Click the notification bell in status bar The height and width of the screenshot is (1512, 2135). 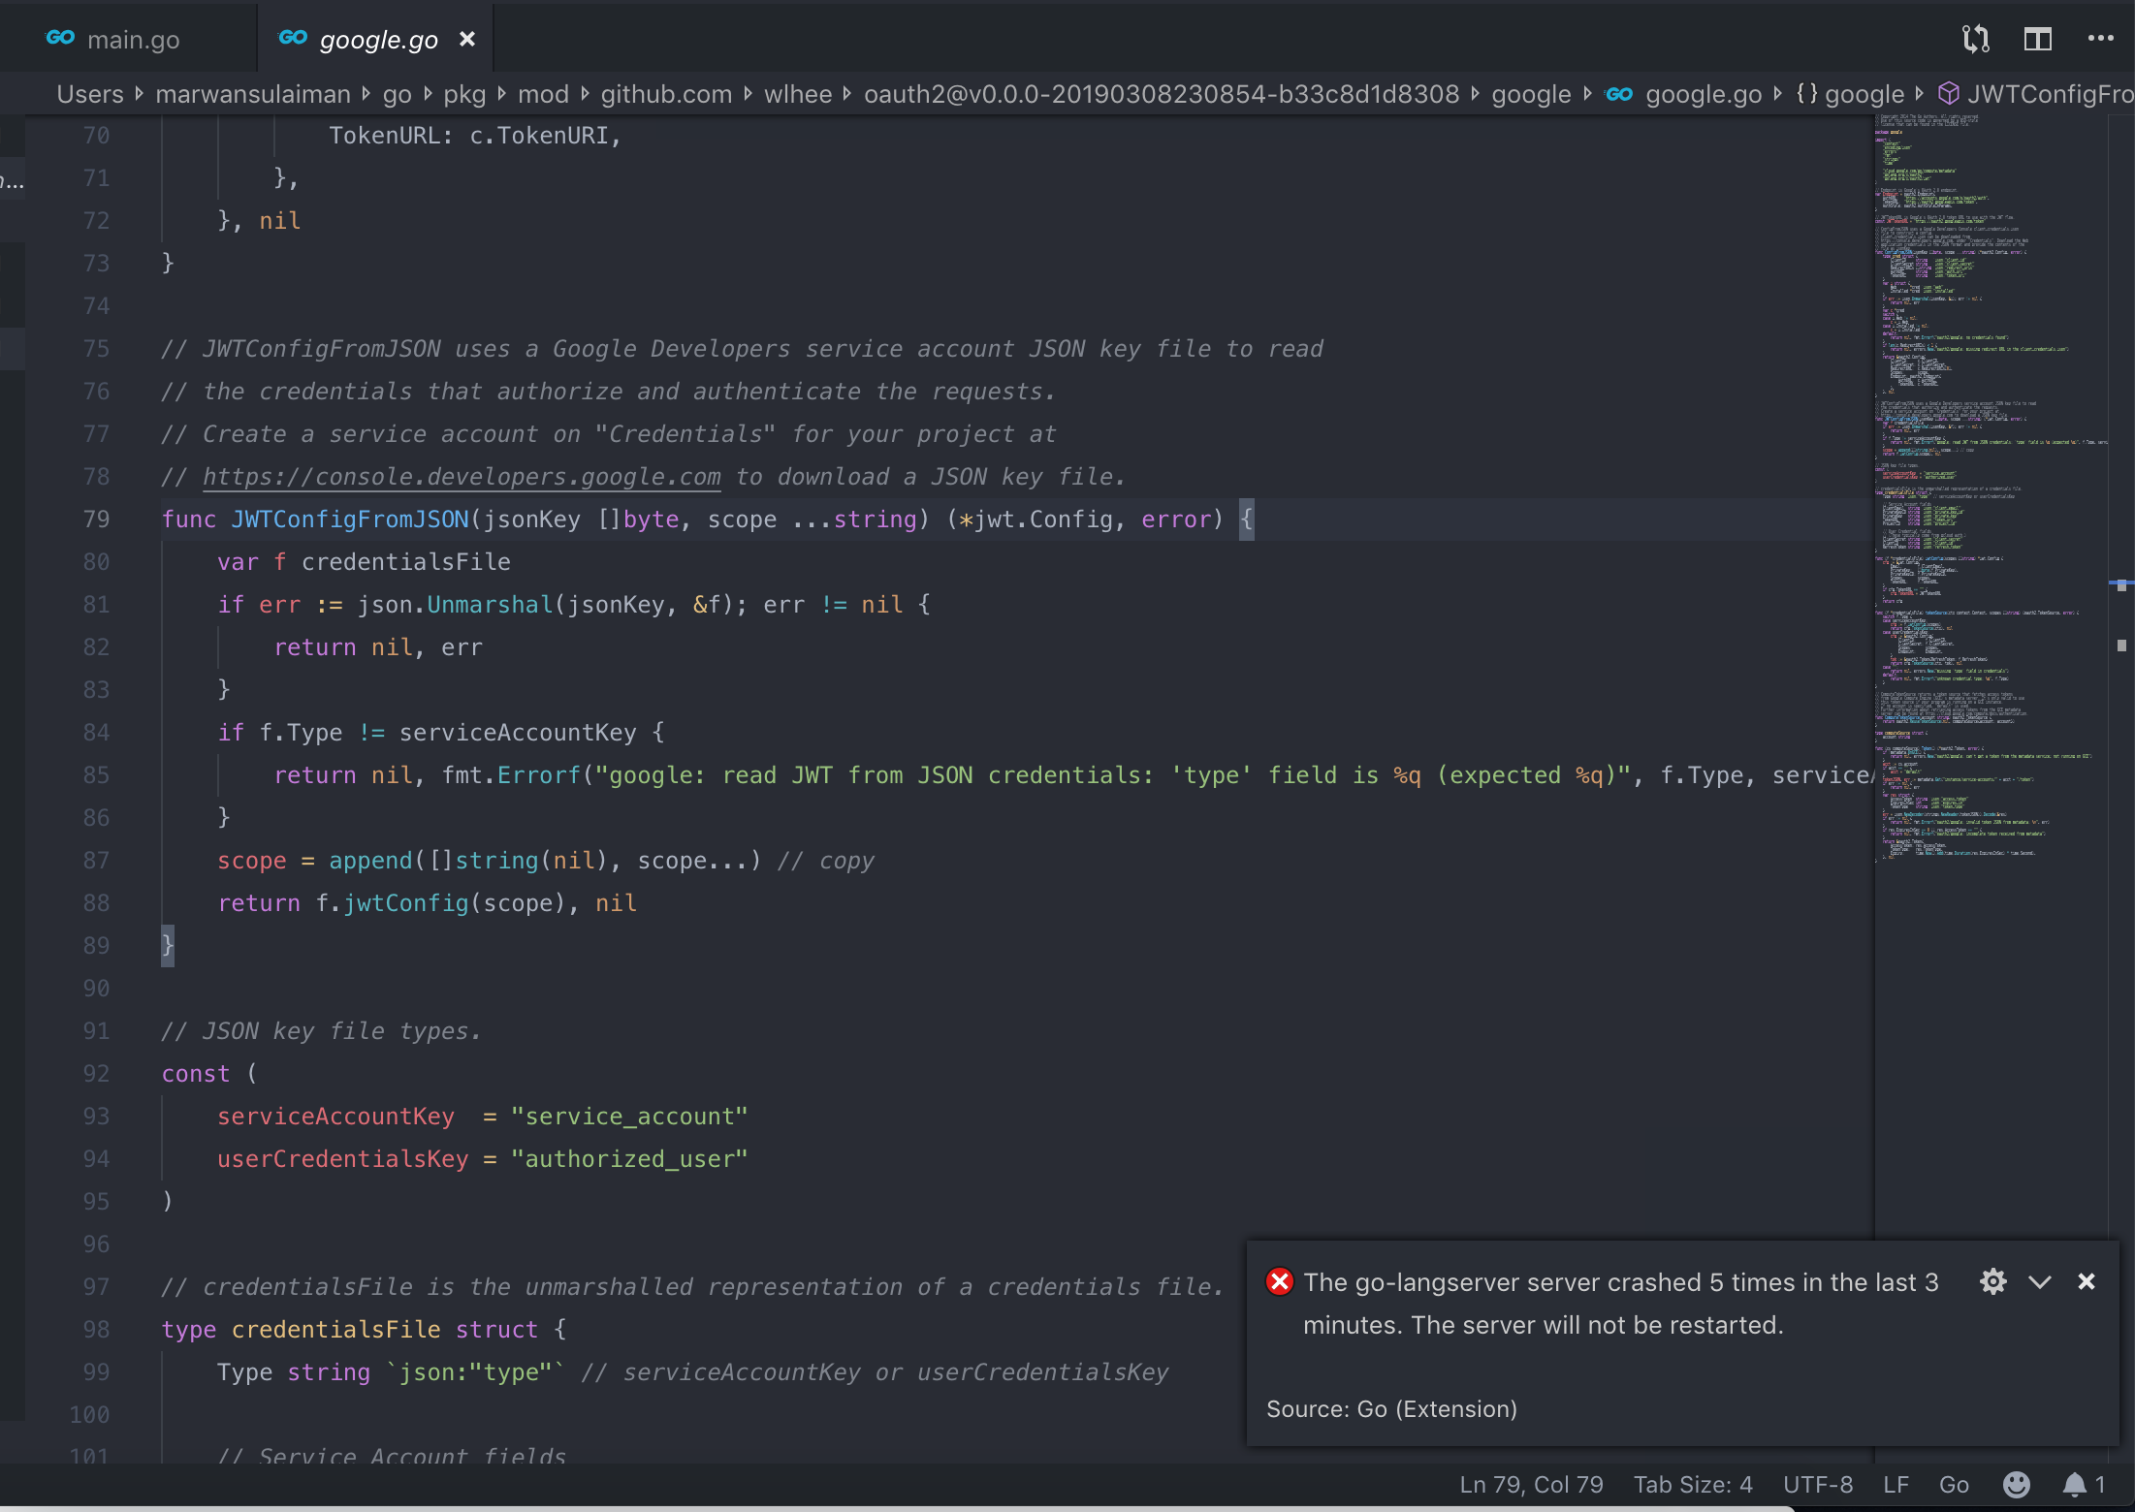2074,1484
